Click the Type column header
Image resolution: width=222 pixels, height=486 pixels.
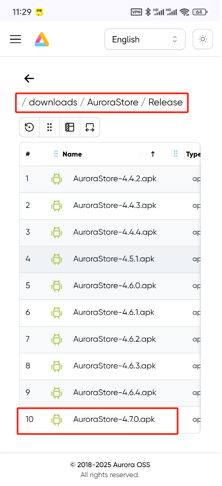coord(193,154)
